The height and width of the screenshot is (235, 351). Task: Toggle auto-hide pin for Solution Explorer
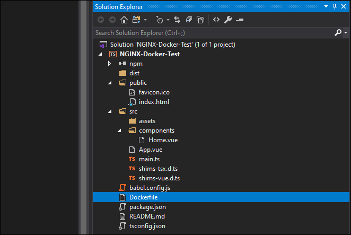point(335,6)
